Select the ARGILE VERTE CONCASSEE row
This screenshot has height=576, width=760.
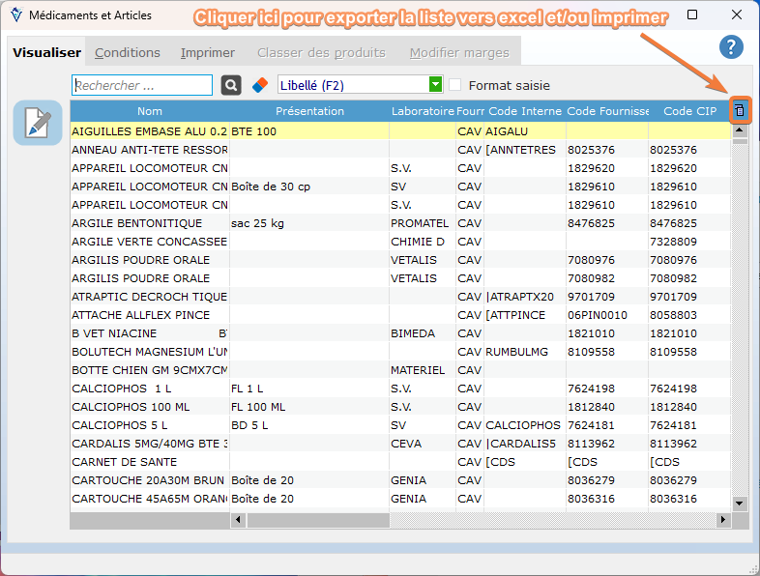[400, 242]
